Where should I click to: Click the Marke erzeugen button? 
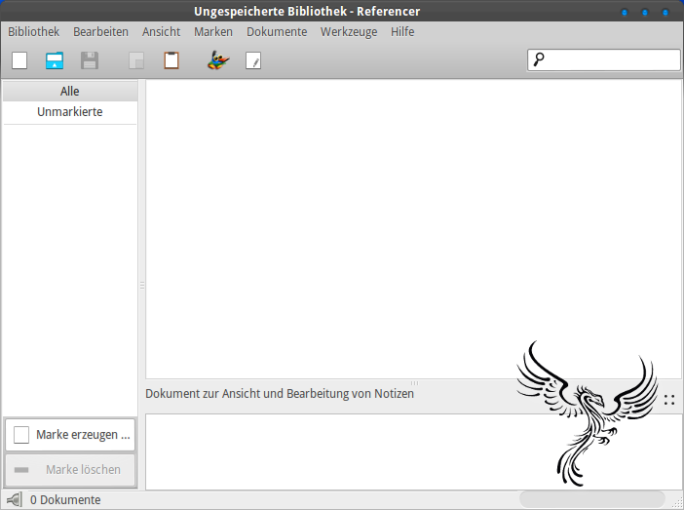click(x=70, y=435)
